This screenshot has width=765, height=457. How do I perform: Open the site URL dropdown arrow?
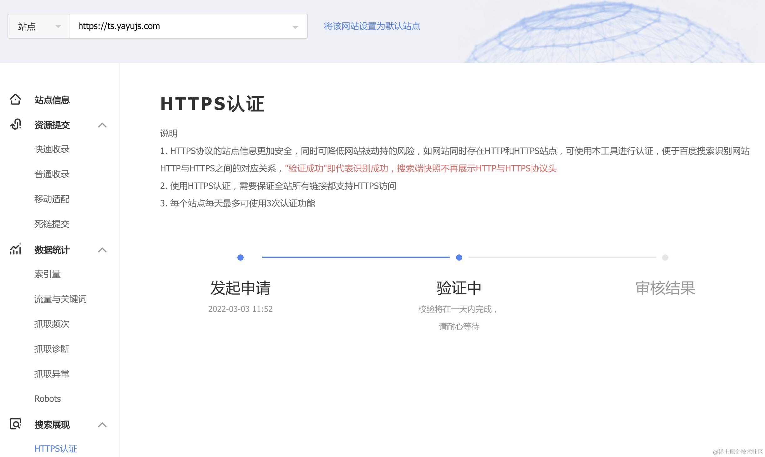tap(295, 27)
